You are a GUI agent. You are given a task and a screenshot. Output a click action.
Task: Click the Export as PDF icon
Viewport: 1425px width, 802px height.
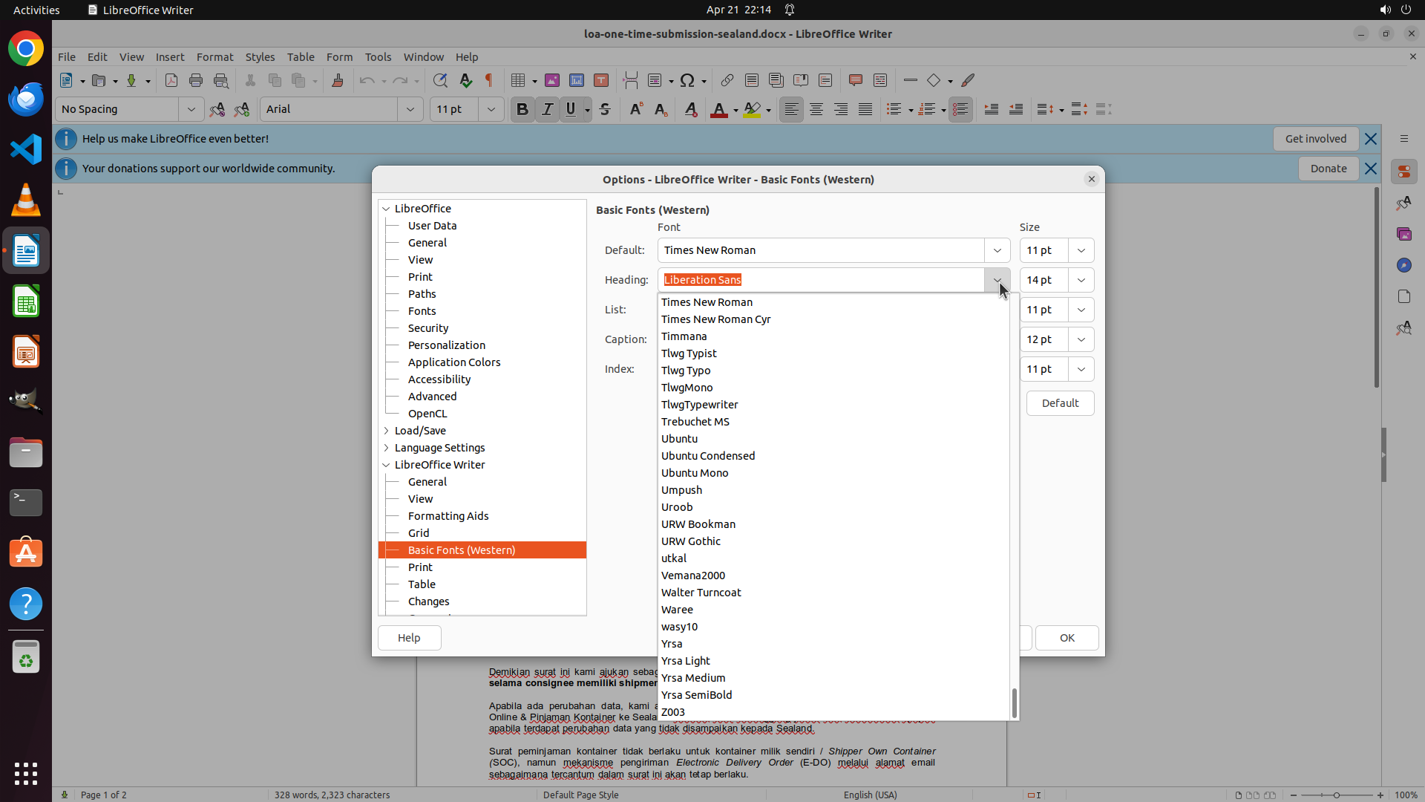coord(171,80)
